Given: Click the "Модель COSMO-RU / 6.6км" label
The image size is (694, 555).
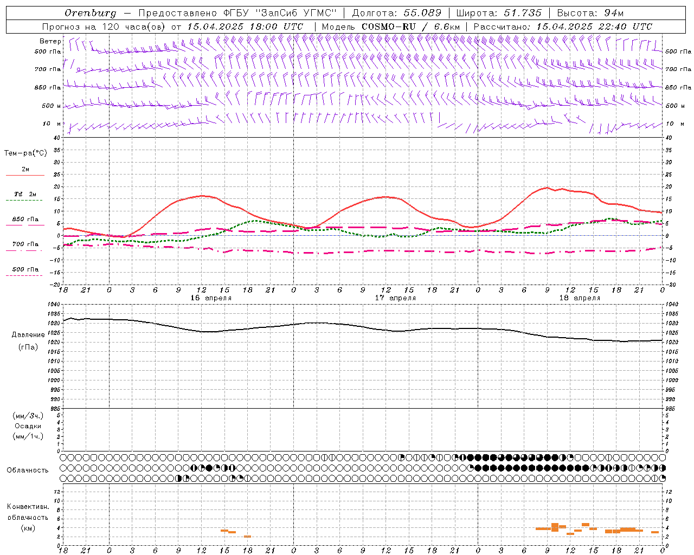Looking at the screenshot, I should pos(391,27).
